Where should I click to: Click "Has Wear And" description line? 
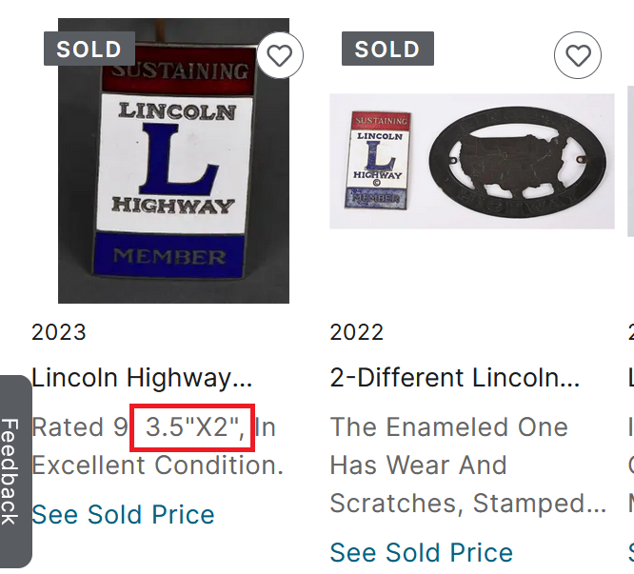[418, 465]
